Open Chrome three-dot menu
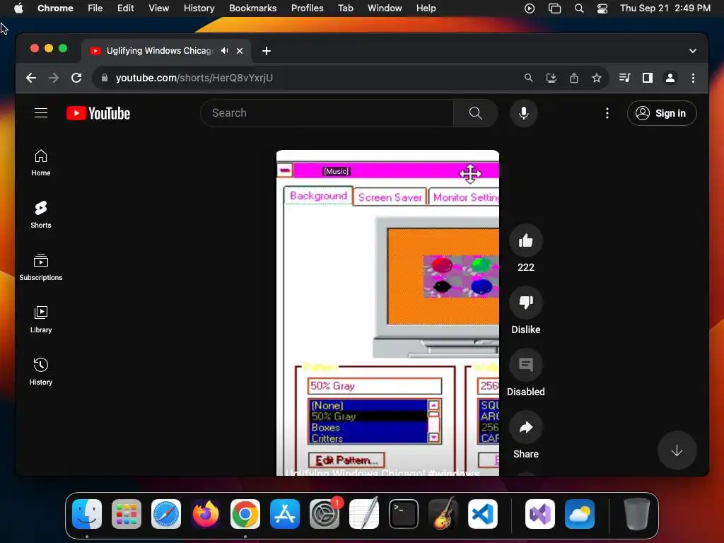 coord(693,78)
